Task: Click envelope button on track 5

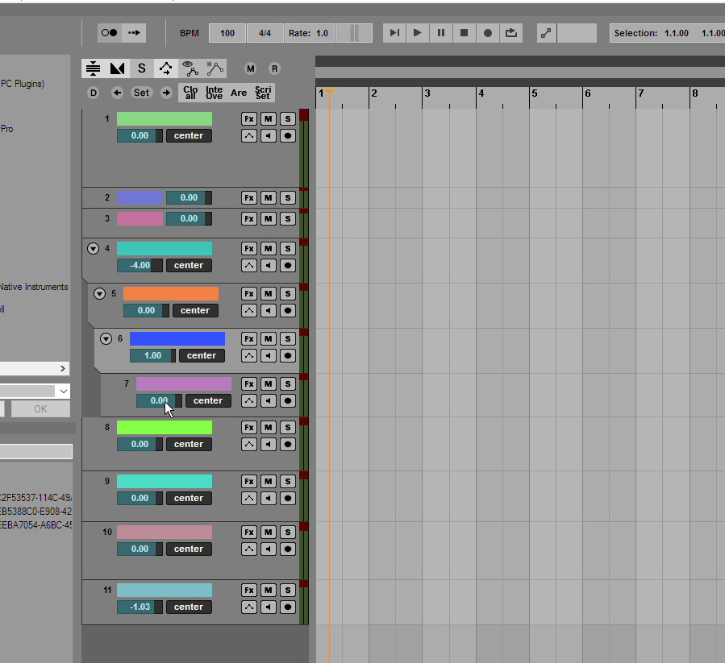Action: pyautogui.click(x=249, y=310)
